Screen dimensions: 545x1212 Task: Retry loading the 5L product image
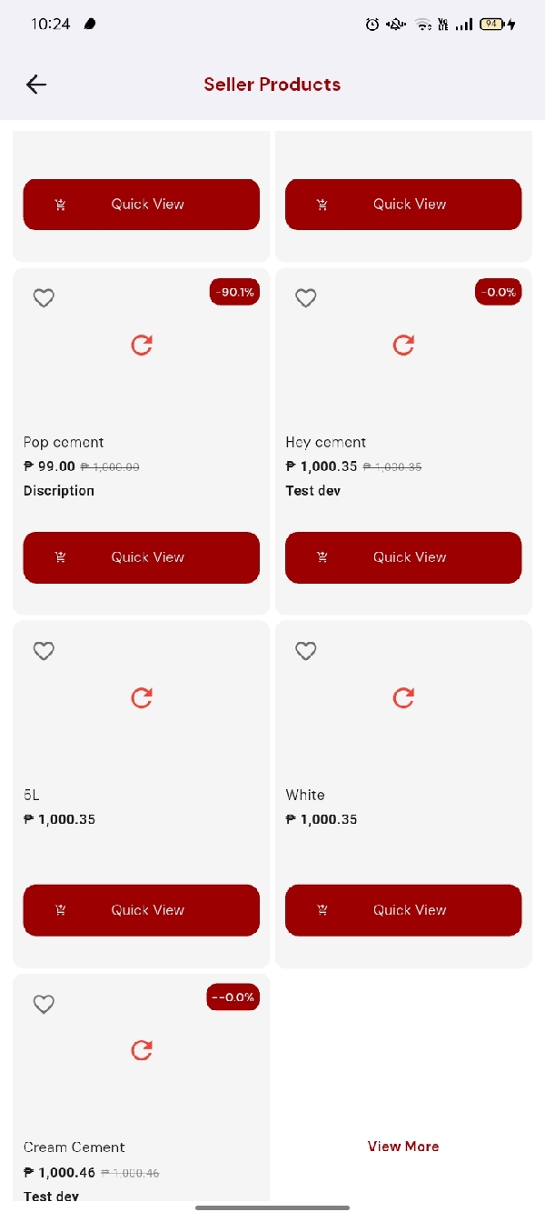click(142, 697)
